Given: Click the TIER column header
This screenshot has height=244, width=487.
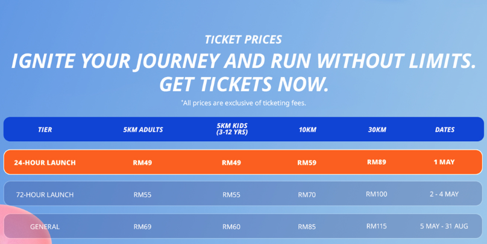Looking at the screenshot, I should click(x=45, y=130).
